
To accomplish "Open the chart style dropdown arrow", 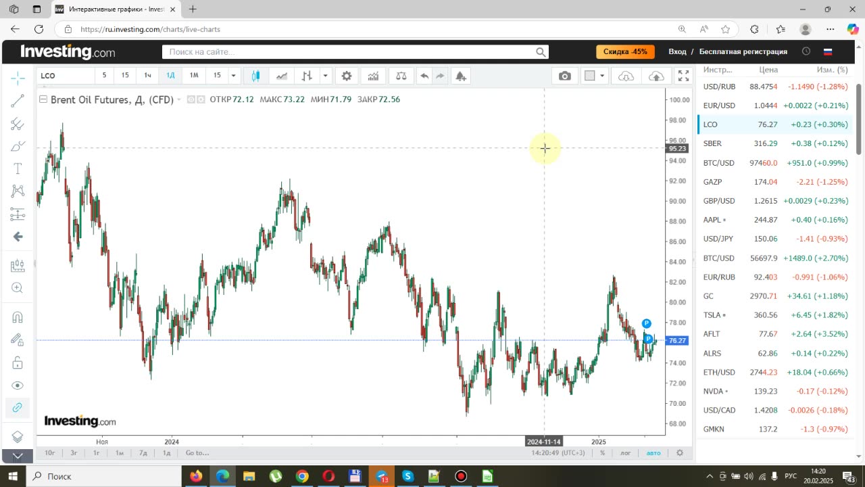I will pyautogui.click(x=325, y=76).
